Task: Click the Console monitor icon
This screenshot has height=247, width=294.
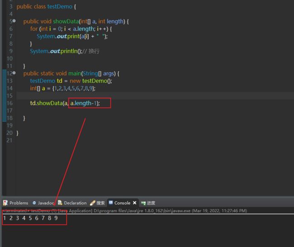Action: 111,203
